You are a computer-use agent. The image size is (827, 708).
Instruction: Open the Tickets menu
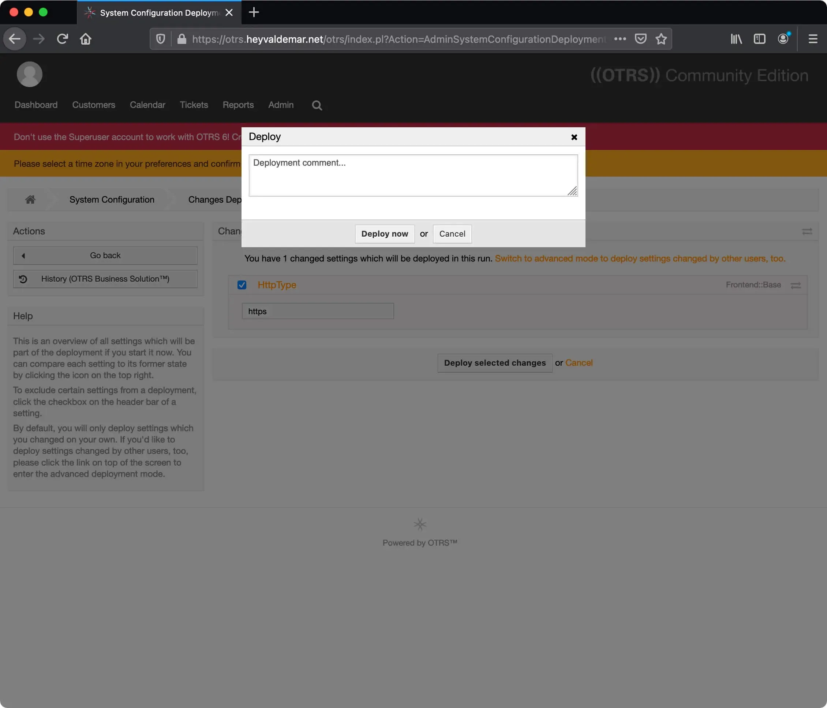pyautogui.click(x=194, y=105)
